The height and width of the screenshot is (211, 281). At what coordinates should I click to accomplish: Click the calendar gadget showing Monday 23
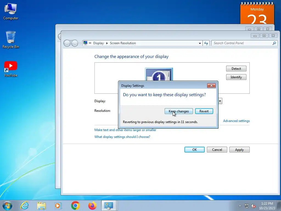click(x=257, y=13)
